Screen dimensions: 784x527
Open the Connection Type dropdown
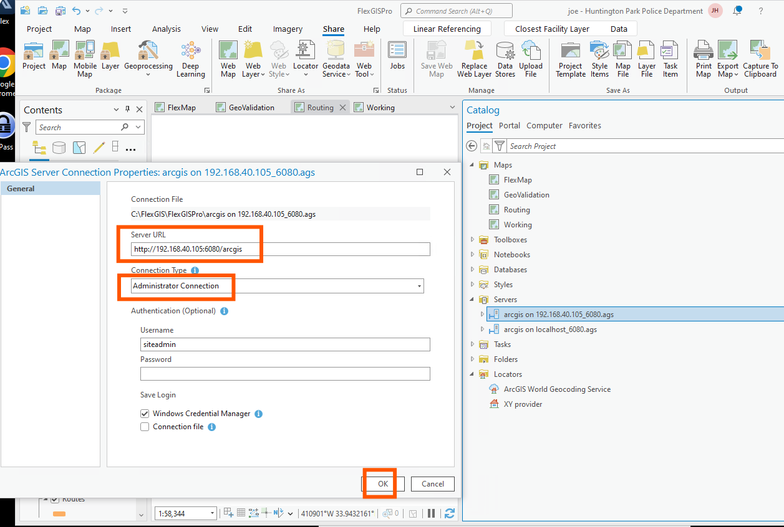click(x=420, y=287)
